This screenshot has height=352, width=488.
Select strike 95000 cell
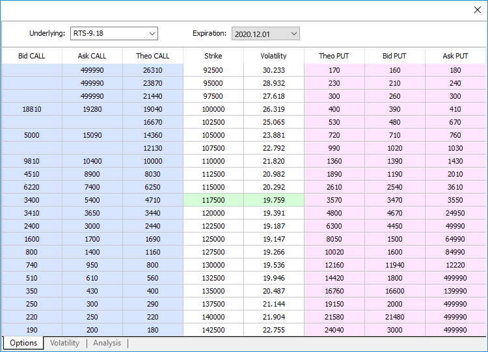tap(213, 83)
